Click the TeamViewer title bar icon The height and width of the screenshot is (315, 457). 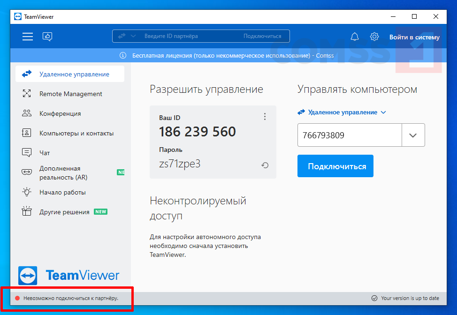click(x=18, y=16)
